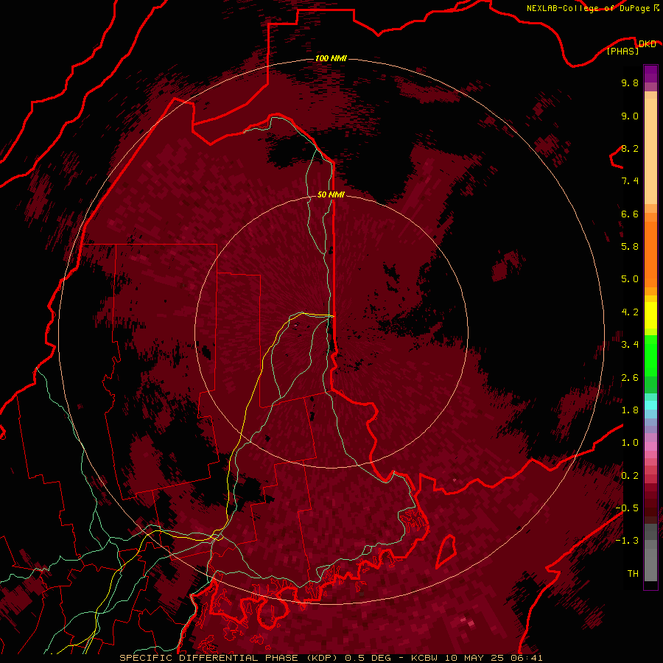
Task: Click the 2.6 scale value
Action: point(630,378)
